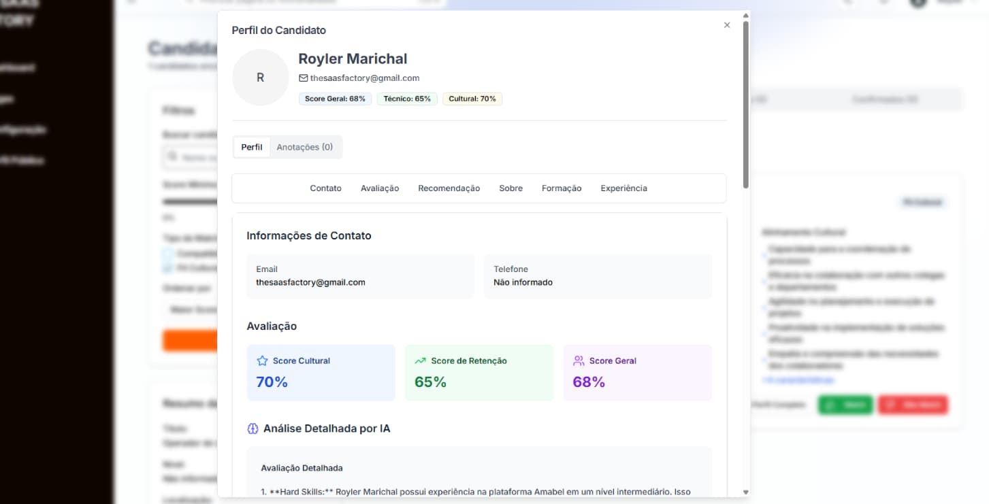
Task: Open the Ordenar por dropdown in the filters
Action: coord(191,310)
